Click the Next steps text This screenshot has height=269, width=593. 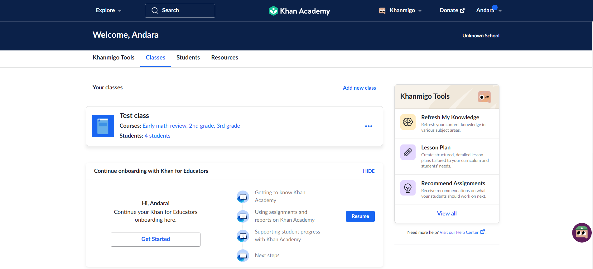267,255
